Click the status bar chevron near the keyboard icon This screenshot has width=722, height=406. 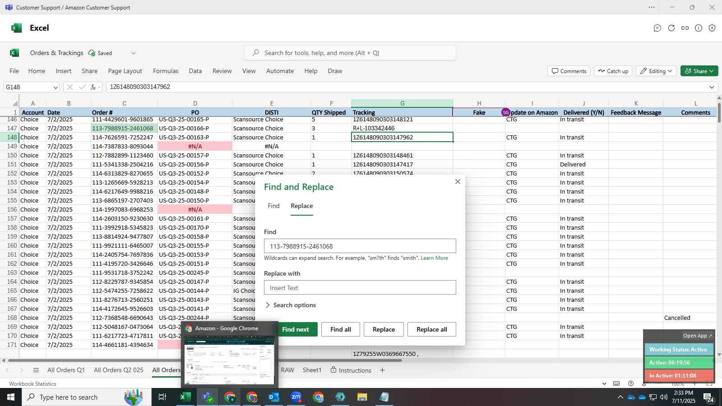604,383
